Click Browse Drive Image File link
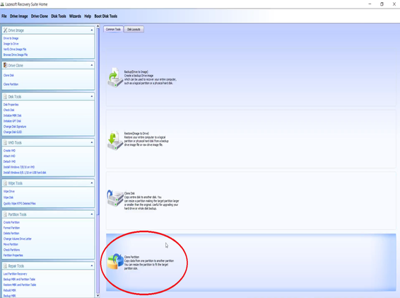Viewport: 400px width, 298px height. (x=16, y=55)
